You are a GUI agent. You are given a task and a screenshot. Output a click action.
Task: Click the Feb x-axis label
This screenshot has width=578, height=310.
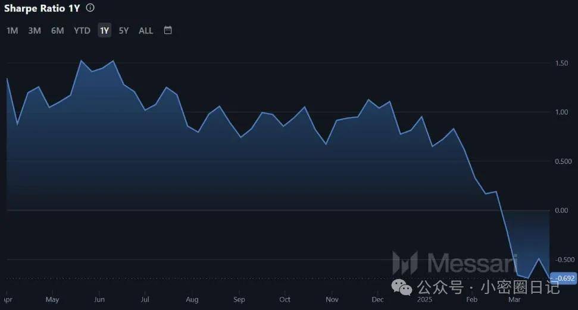472,300
